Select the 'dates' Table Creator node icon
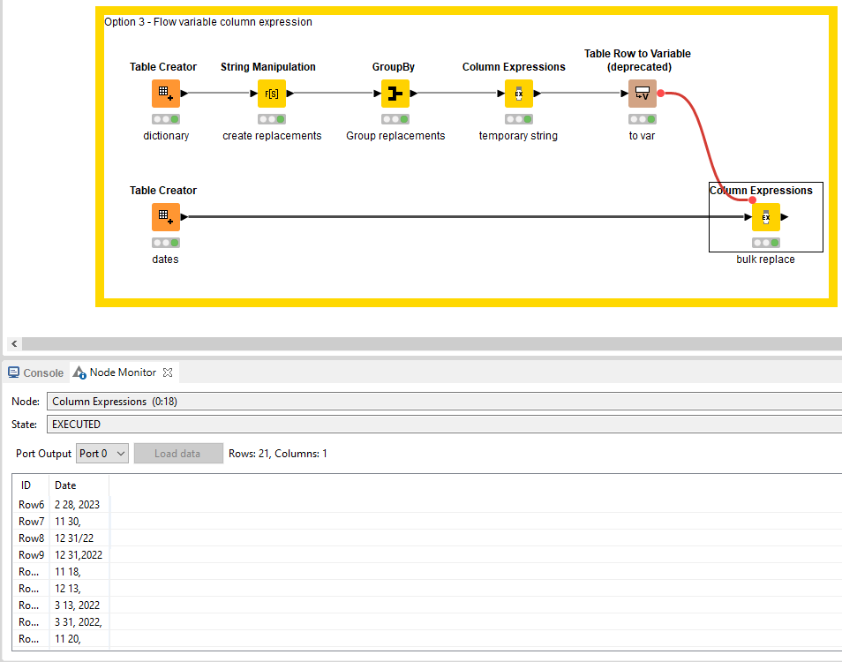This screenshot has width=842, height=662. coord(165,217)
